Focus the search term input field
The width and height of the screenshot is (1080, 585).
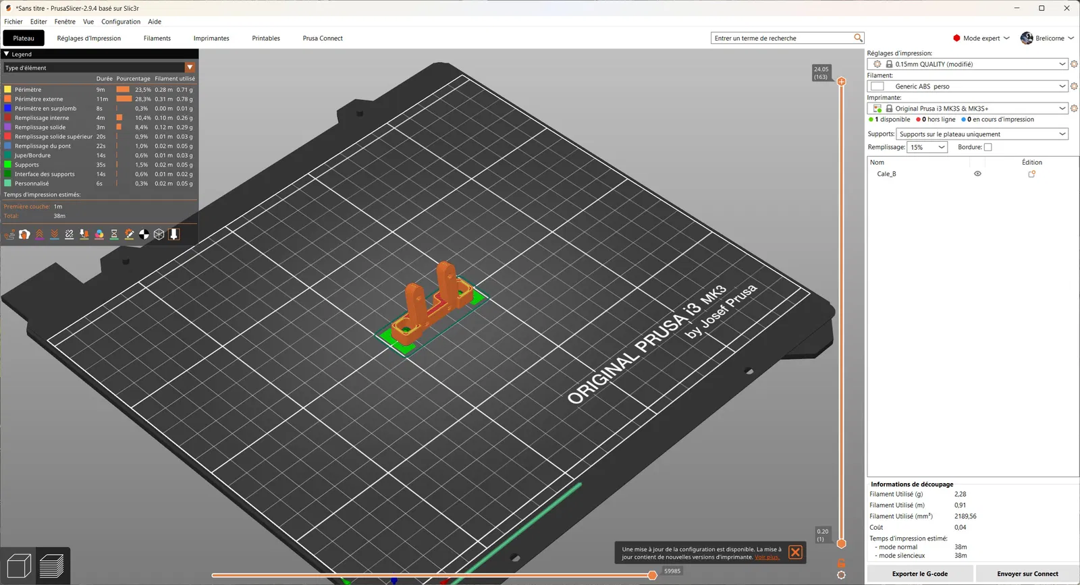pyautogui.click(x=783, y=38)
